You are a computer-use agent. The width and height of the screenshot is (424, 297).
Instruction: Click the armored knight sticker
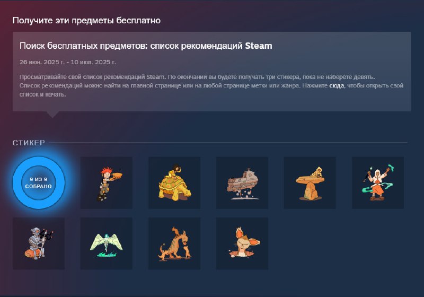[39, 243]
